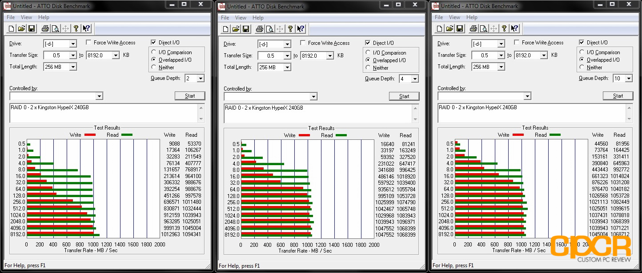
Task: Click Start button in Queue Depth 4 window
Action: coord(404,96)
